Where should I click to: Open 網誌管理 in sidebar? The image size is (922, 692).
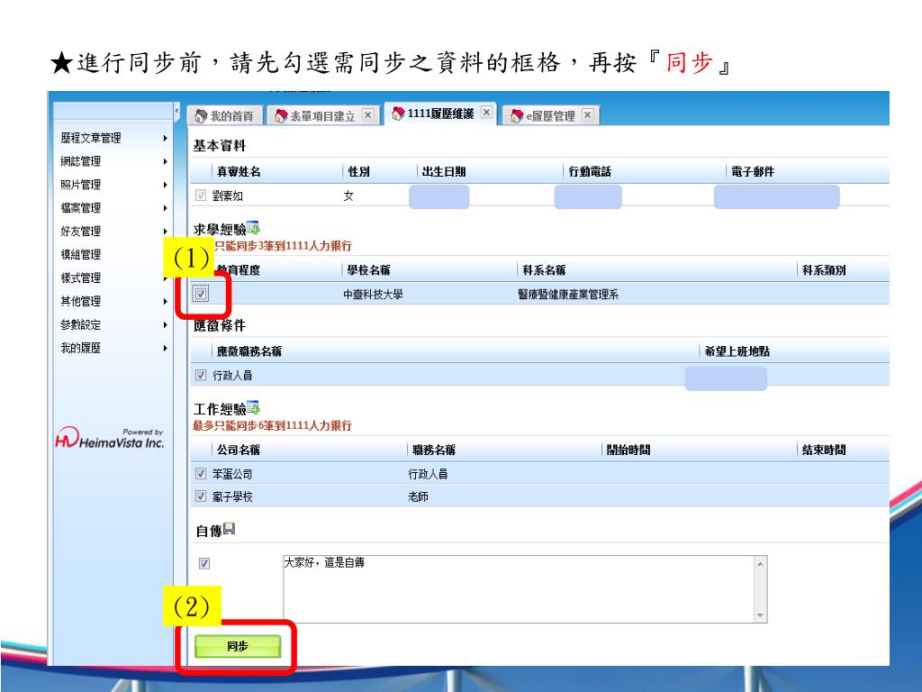(x=80, y=161)
